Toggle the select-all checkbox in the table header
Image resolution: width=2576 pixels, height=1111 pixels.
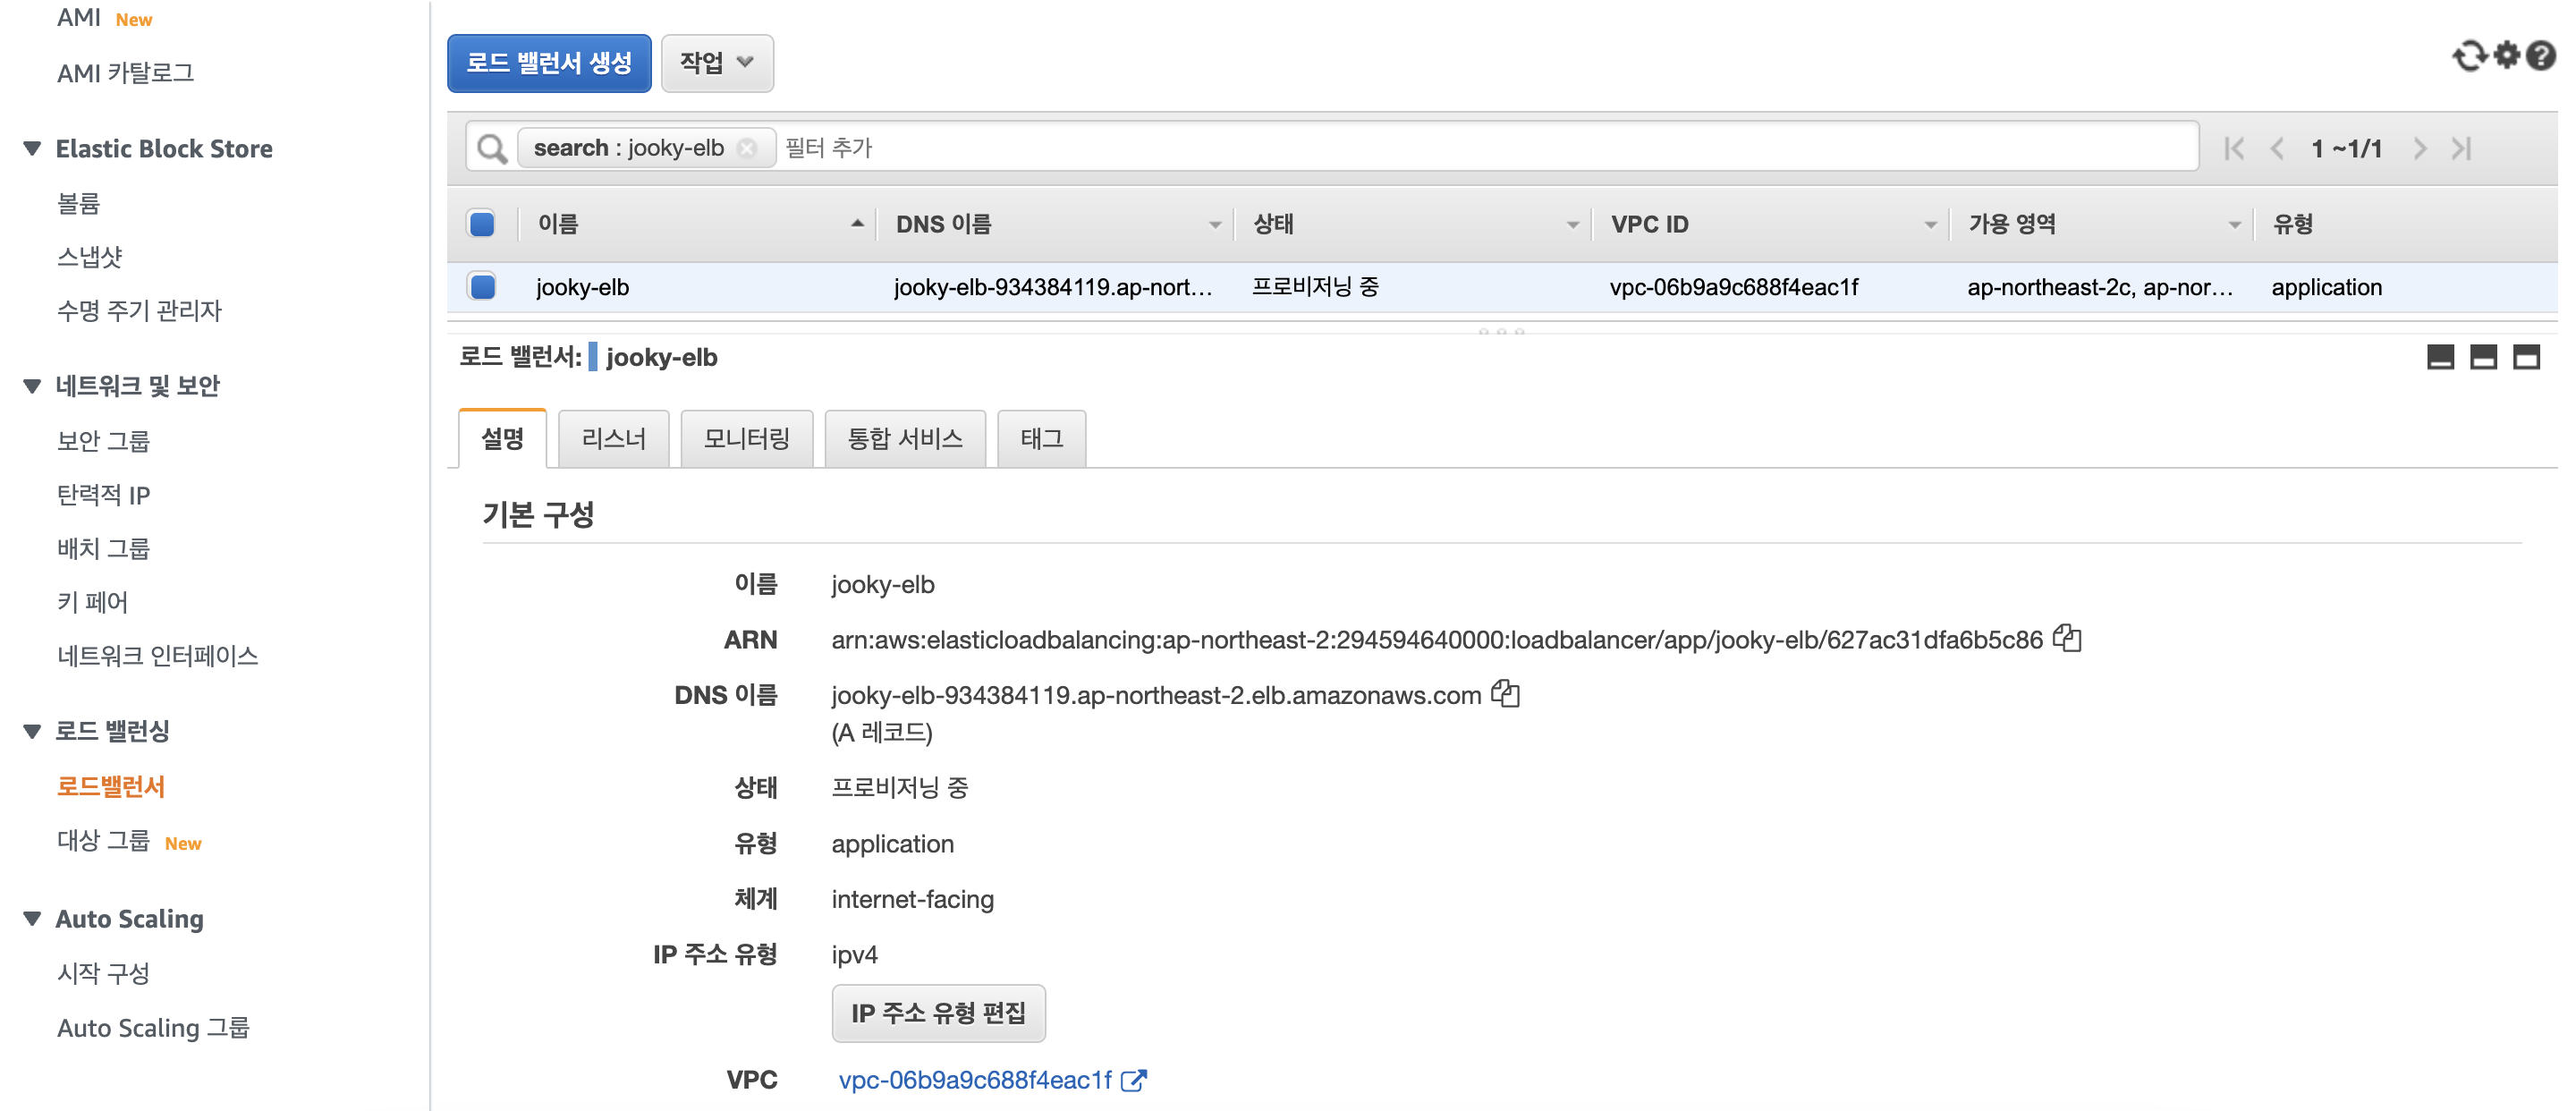click(482, 224)
